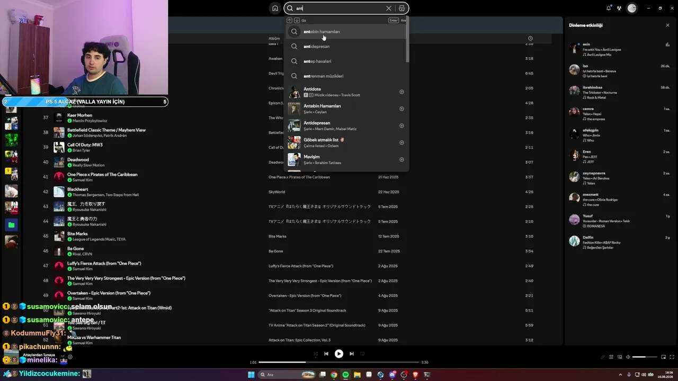Add Mavişim to your library
This screenshot has height=381, width=678.
402,160
